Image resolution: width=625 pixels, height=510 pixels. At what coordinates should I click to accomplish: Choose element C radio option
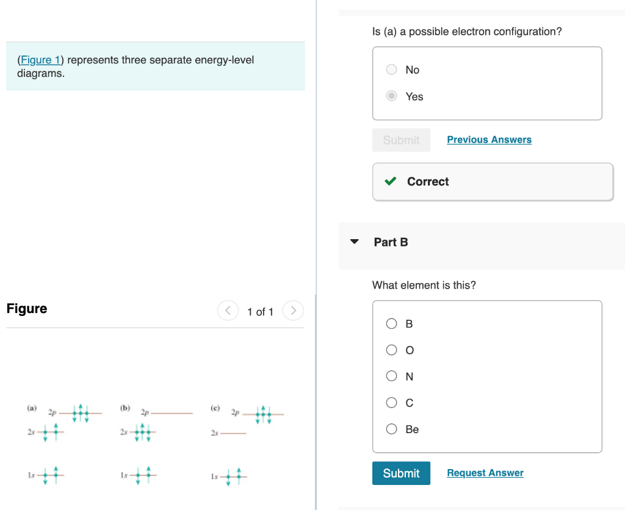click(x=391, y=403)
